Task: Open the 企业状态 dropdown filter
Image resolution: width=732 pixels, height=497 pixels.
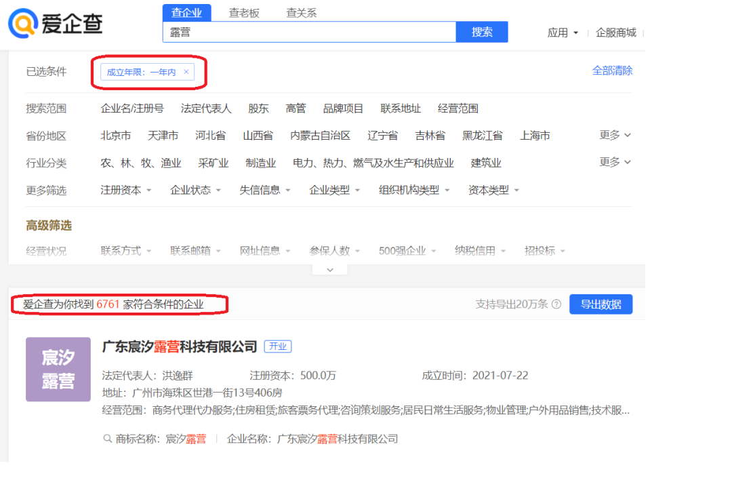Action: (195, 191)
